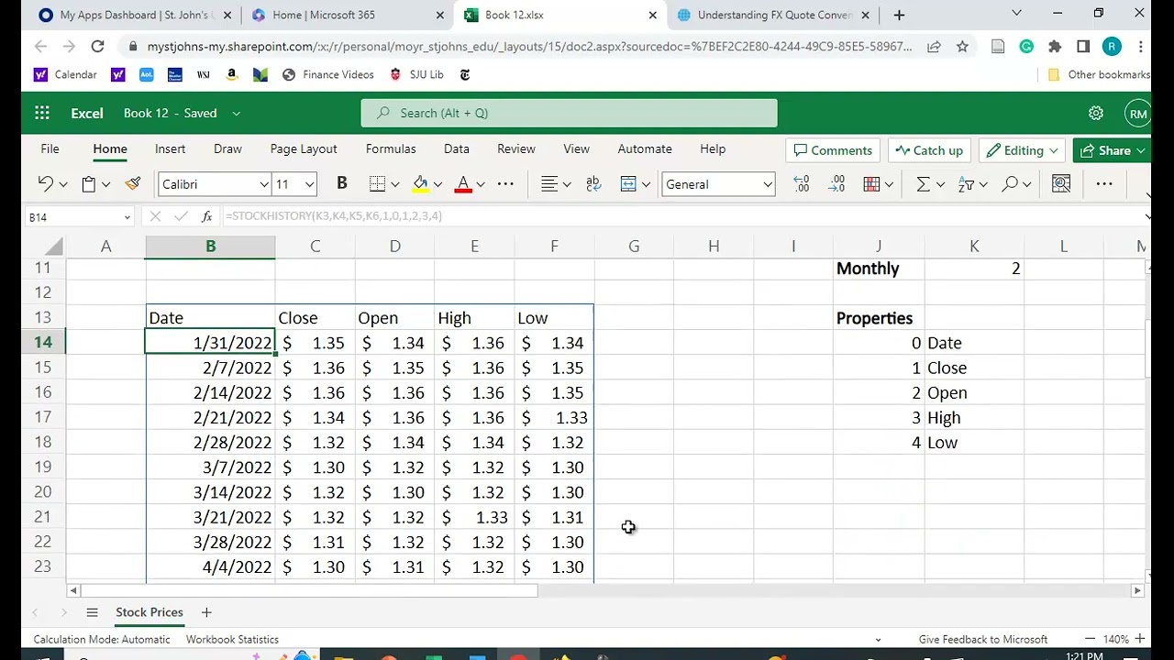Apply the red font color
Image resolution: width=1174 pixels, height=660 pixels.
pos(463,184)
